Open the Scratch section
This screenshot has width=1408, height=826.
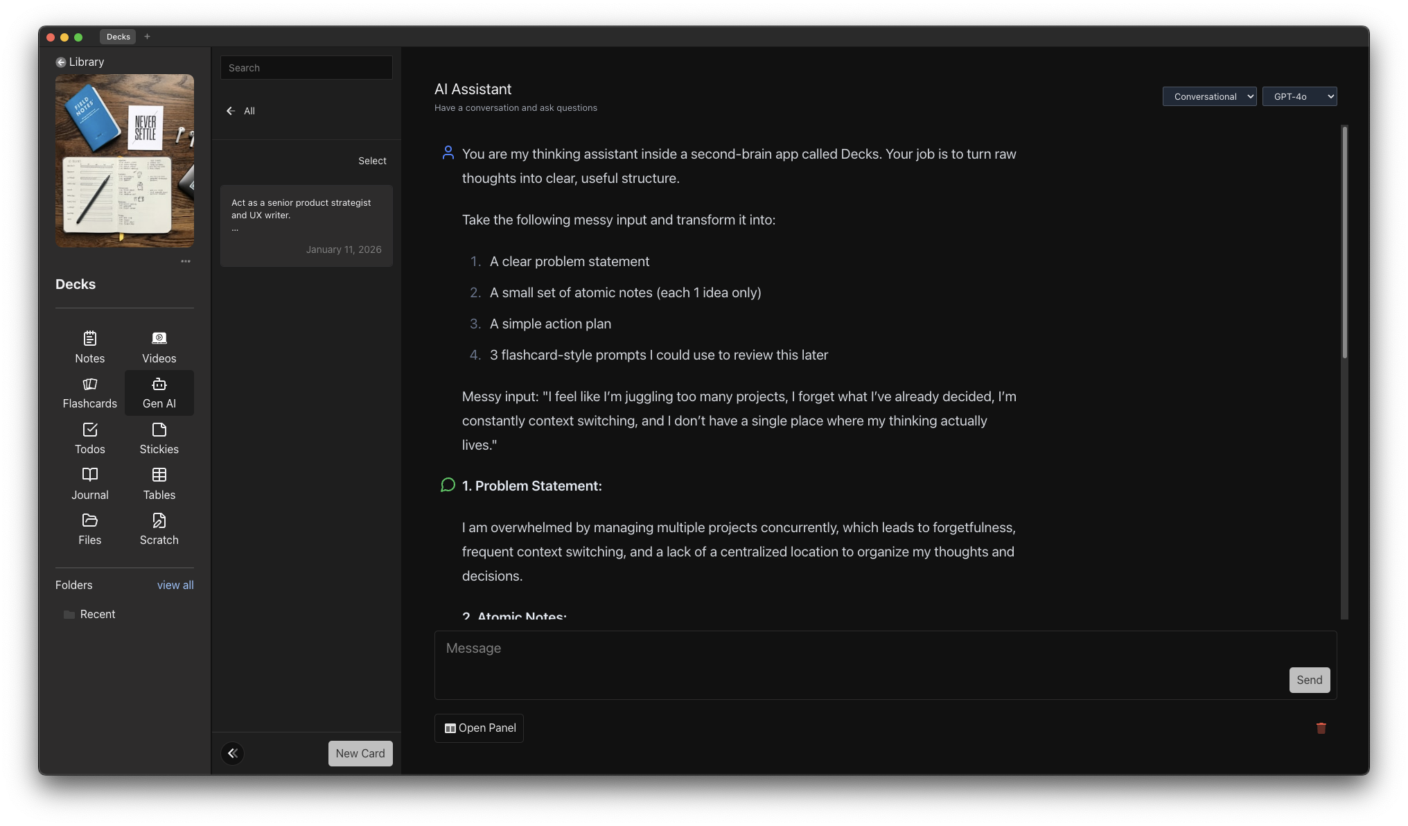[159, 529]
